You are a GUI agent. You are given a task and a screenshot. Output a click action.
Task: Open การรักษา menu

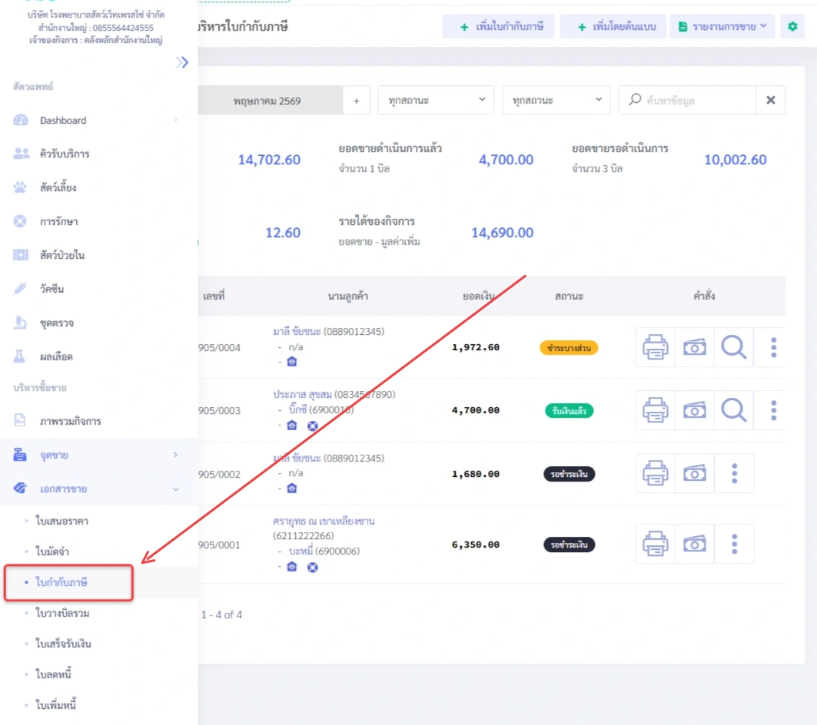98,221
